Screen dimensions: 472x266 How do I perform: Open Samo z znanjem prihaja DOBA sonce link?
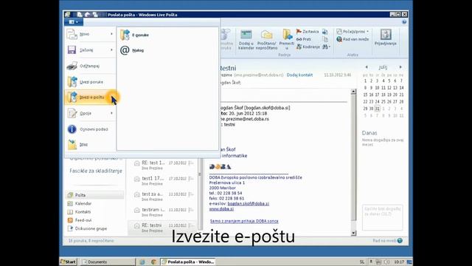pos(244,221)
